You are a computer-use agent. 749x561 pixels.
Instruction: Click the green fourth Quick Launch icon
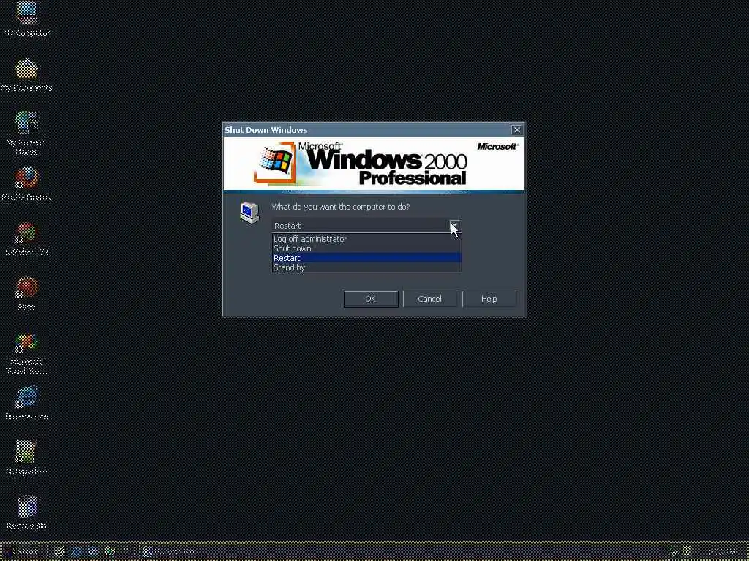[x=110, y=552]
